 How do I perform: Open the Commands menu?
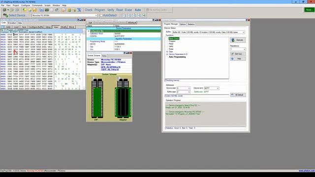[37, 5]
